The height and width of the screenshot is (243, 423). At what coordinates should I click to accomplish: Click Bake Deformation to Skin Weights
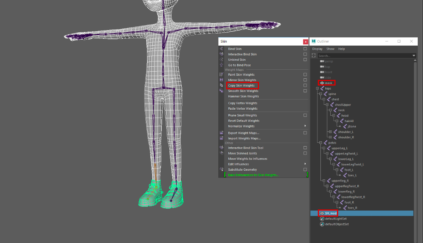click(253, 175)
